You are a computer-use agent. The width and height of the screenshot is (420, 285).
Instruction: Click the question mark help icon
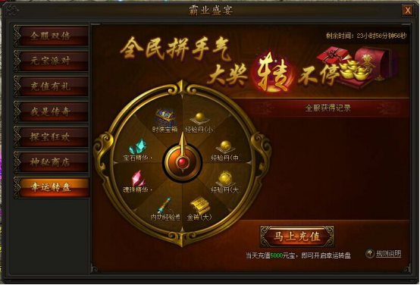(x=370, y=253)
